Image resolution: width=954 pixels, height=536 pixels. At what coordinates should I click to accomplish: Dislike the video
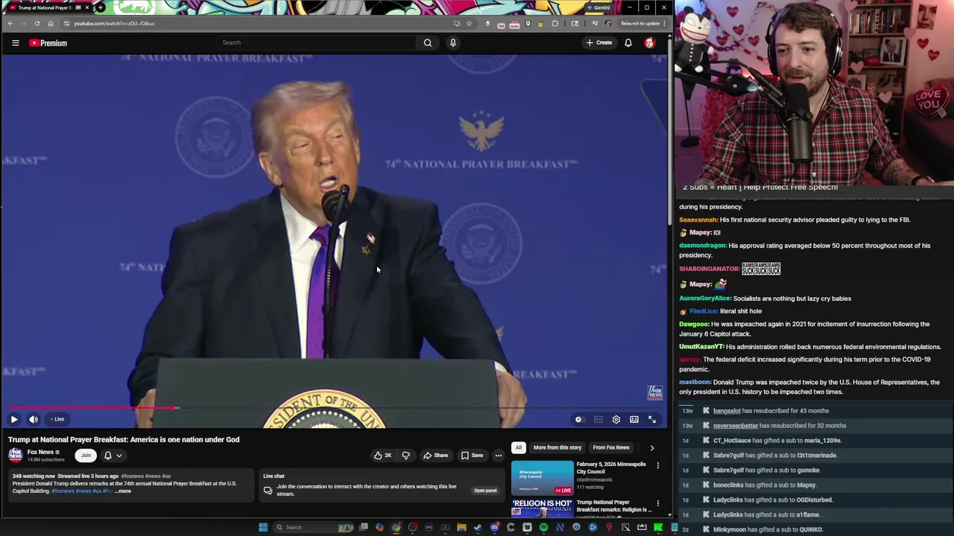[406, 455]
